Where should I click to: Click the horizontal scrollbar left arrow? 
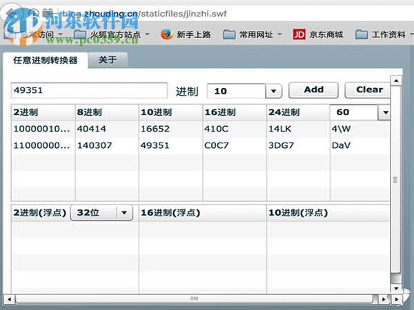click(9, 299)
